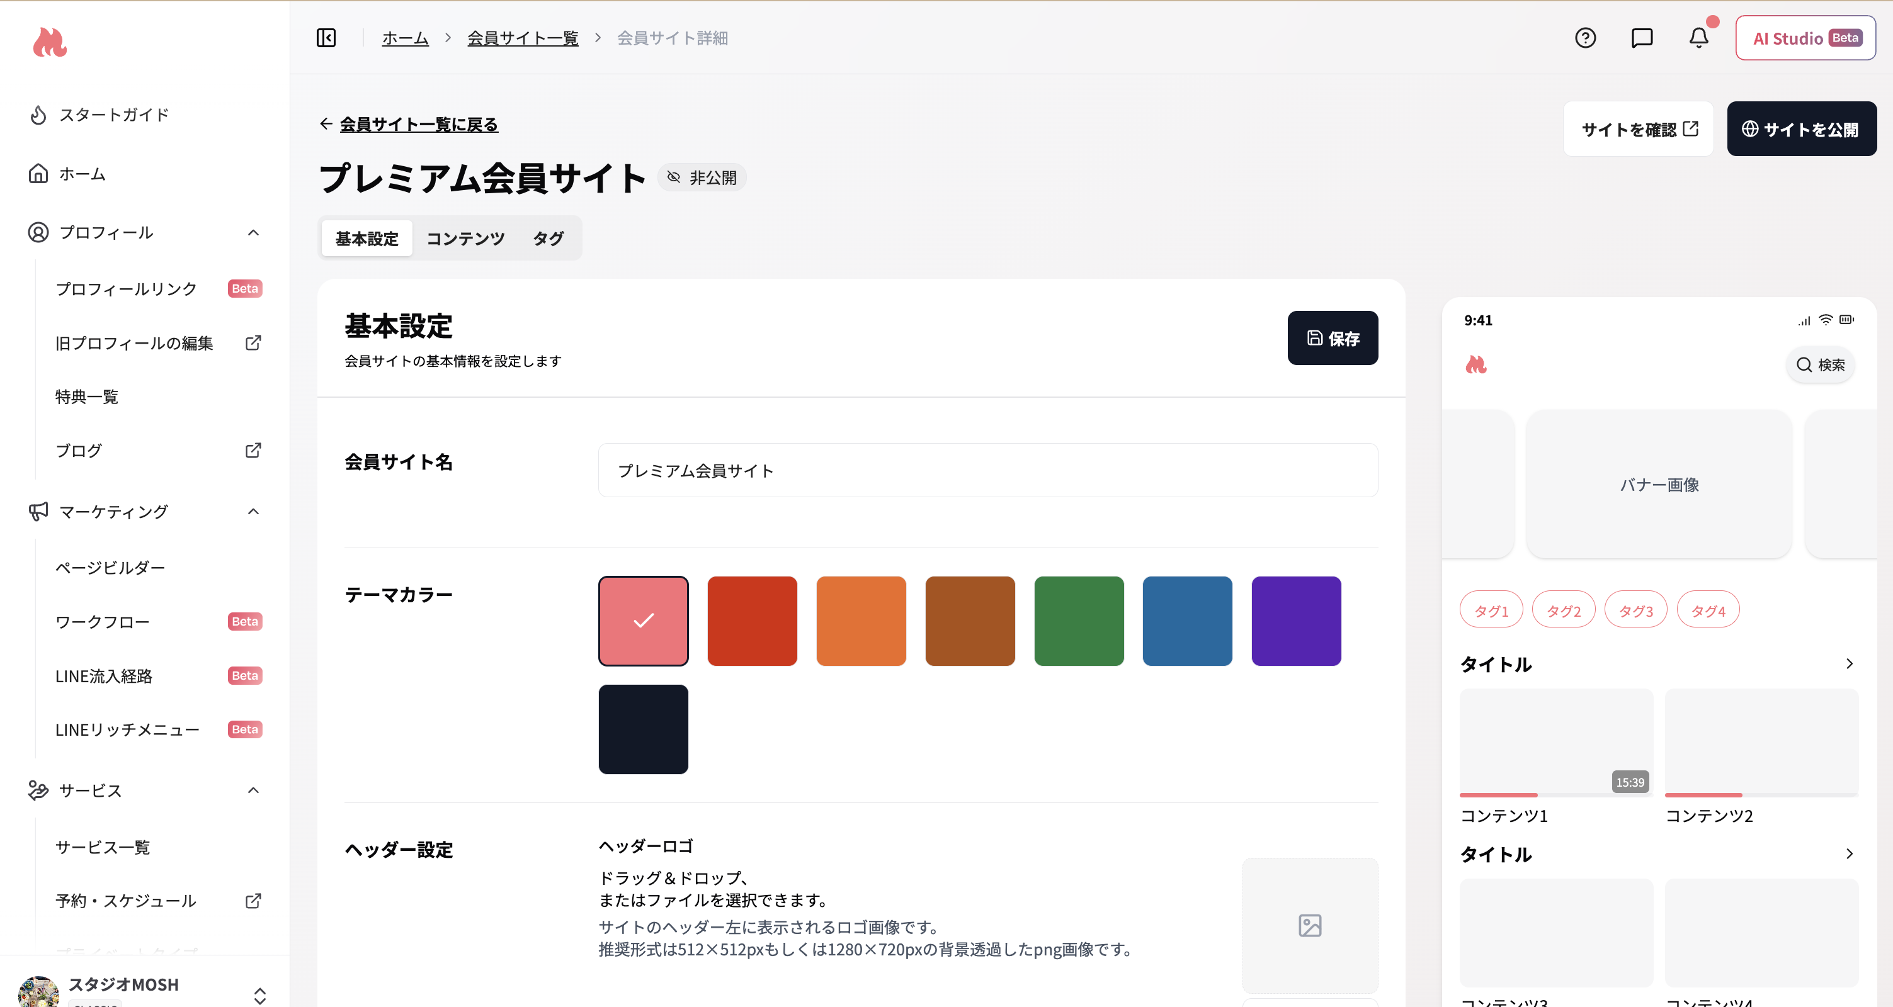Screen dimensions: 1893x1007
Task: Open external link icon beside 予約・スケジュール
Action: coord(253,901)
